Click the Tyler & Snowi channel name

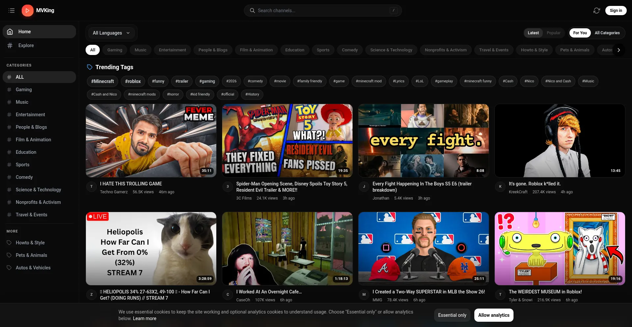[x=520, y=300]
